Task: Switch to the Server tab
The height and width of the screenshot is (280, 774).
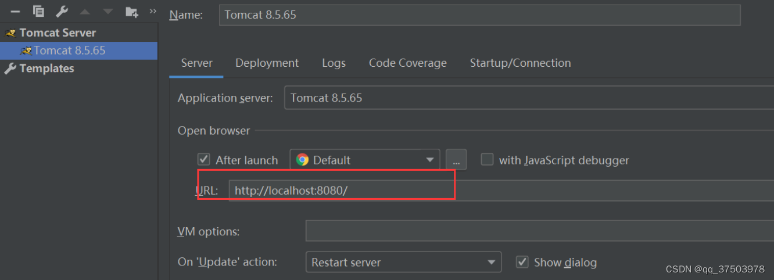Action: (x=196, y=63)
